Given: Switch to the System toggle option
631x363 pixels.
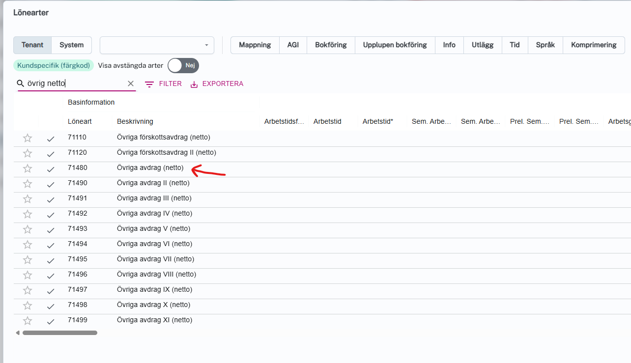Looking at the screenshot, I should pyautogui.click(x=71, y=45).
